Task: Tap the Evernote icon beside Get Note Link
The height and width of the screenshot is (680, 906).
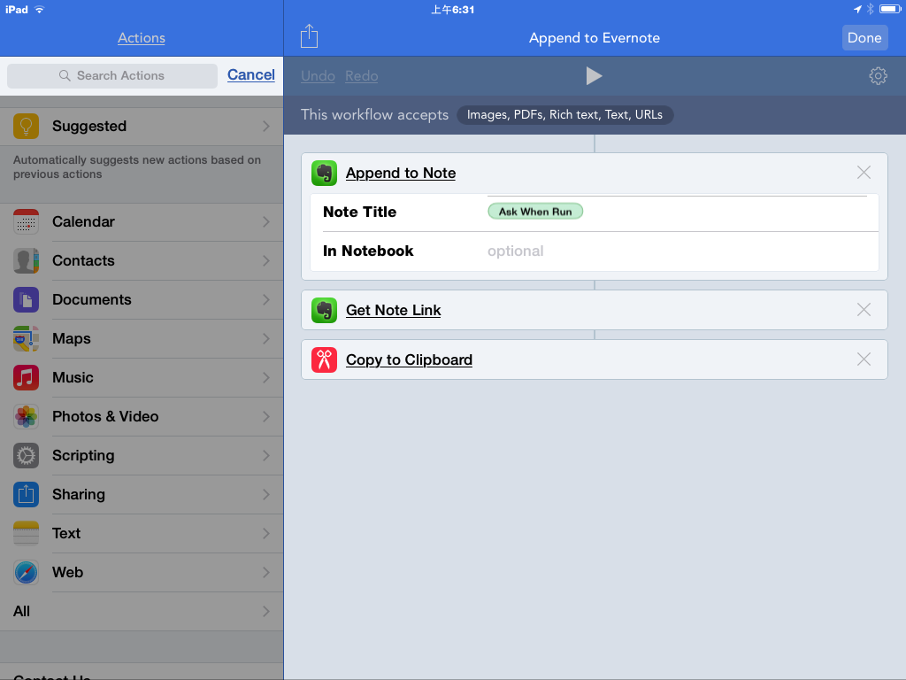Action: pyautogui.click(x=324, y=311)
